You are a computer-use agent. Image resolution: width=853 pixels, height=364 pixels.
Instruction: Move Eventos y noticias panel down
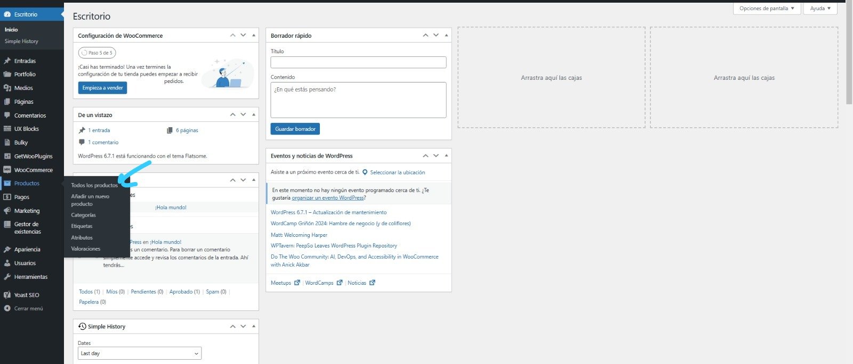[436, 155]
